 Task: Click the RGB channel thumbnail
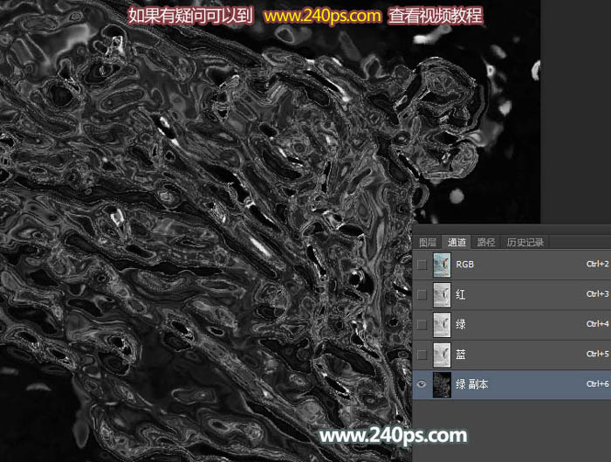pos(442,265)
